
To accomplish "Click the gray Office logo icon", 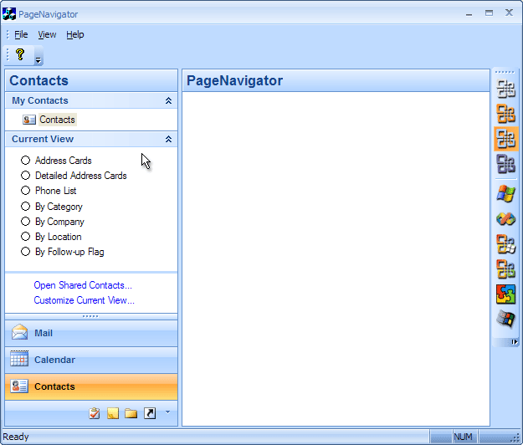I will (506, 89).
